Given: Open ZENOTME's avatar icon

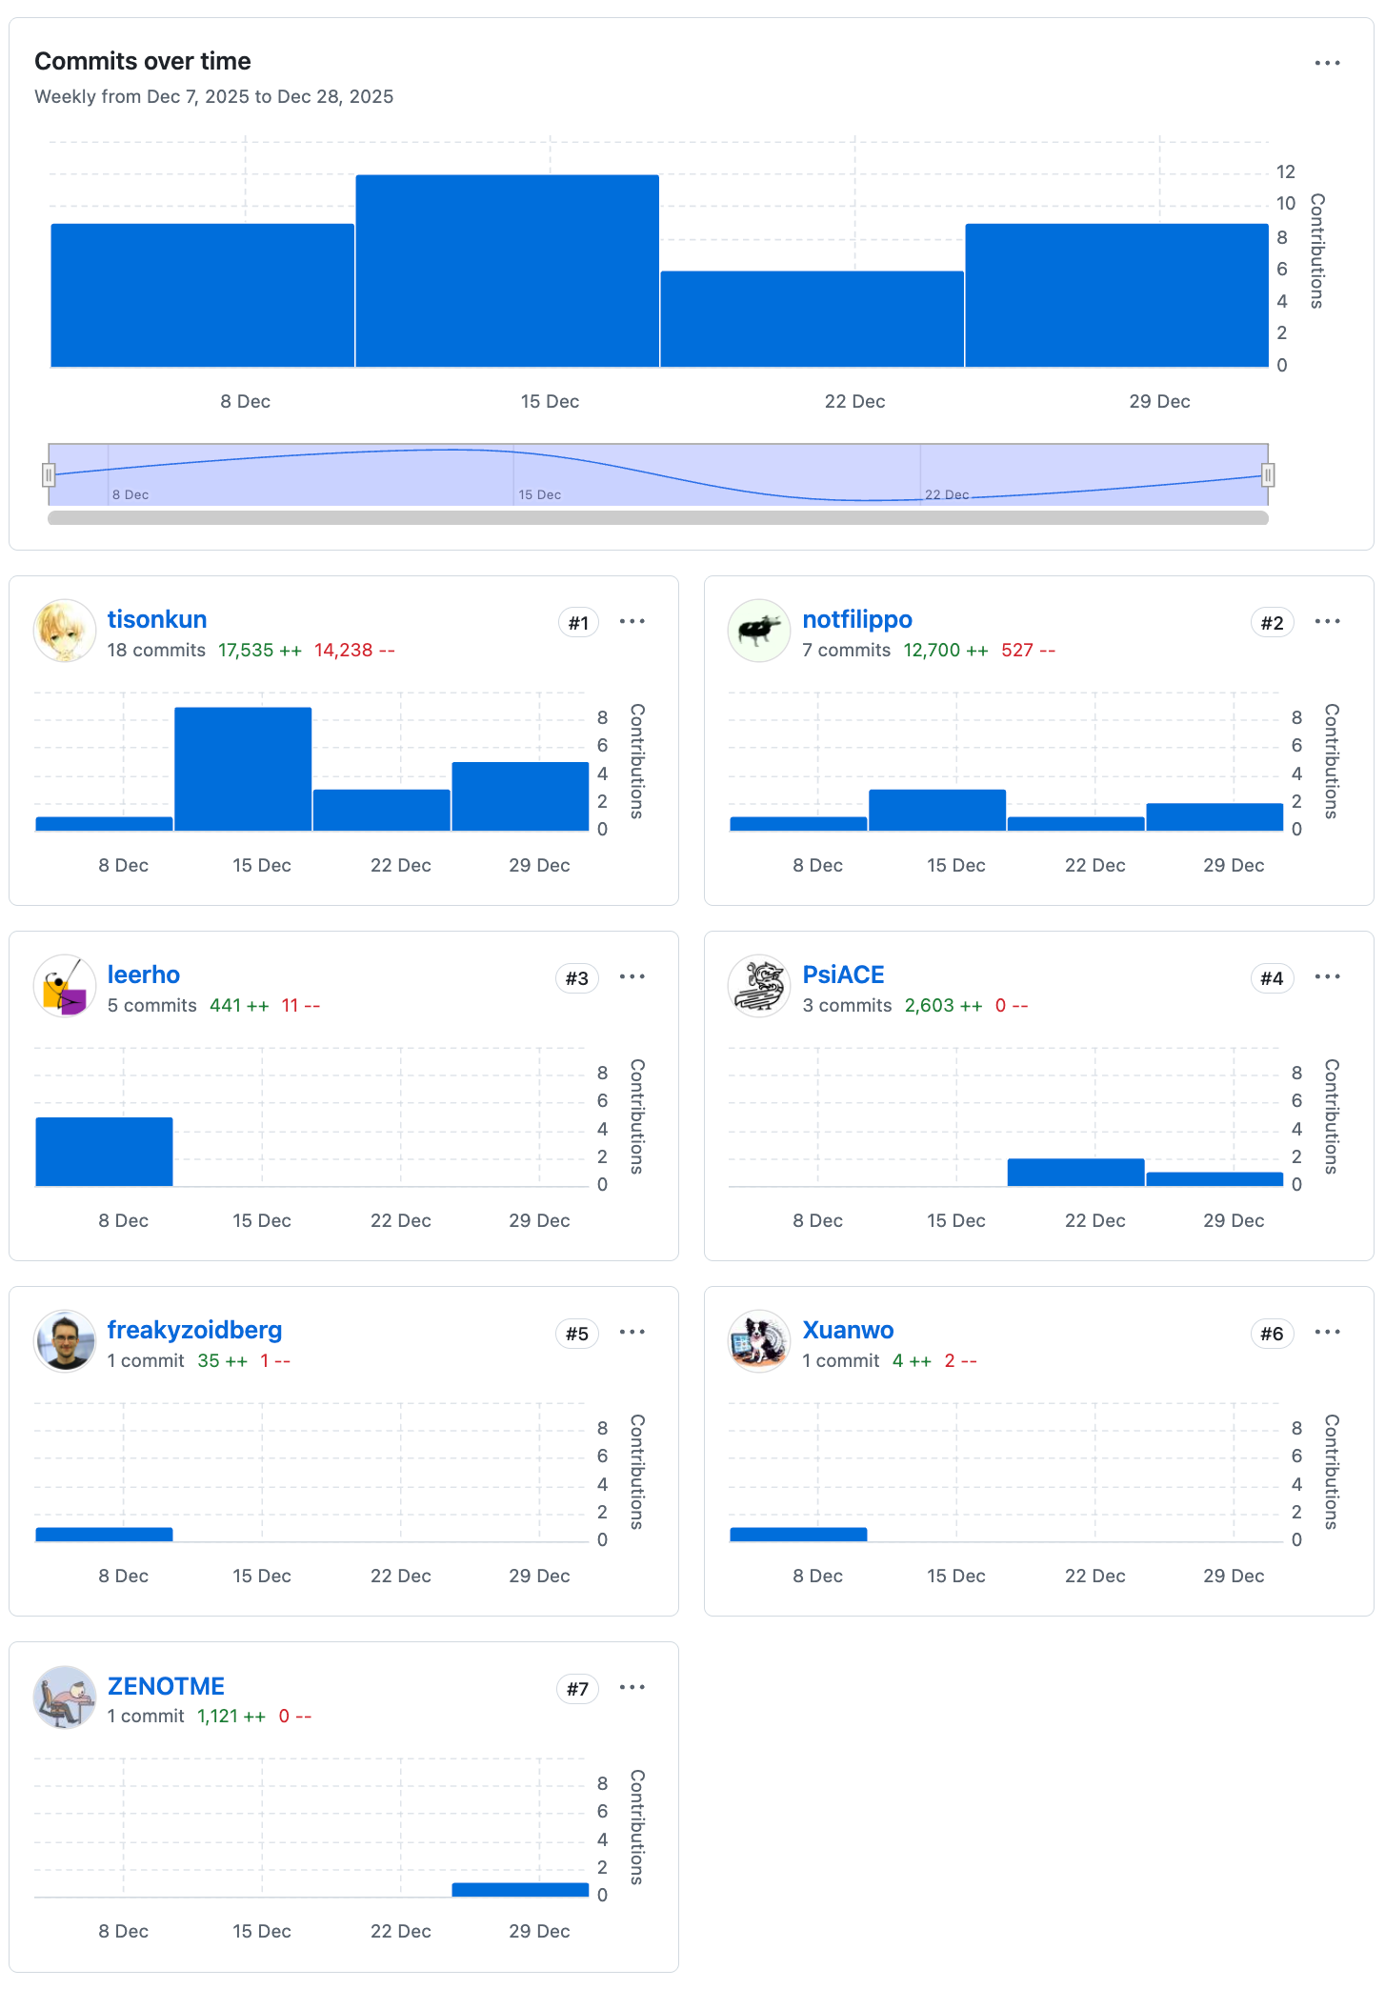Looking at the screenshot, I should pyautogui.click(x=65, y=1697).
